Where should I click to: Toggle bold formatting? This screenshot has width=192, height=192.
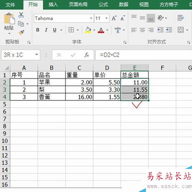(38, 30)
